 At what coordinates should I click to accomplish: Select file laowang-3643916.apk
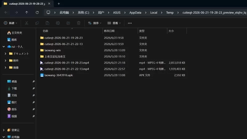pyautogui.click(x=58, y=75)
